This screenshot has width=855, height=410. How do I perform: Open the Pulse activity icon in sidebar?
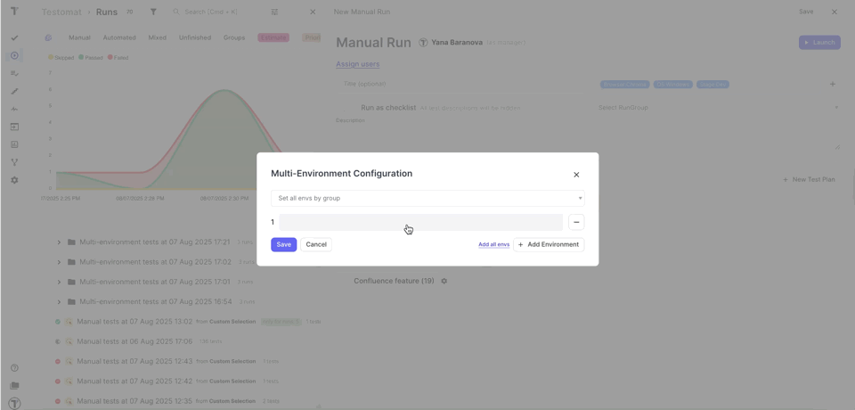14,109
